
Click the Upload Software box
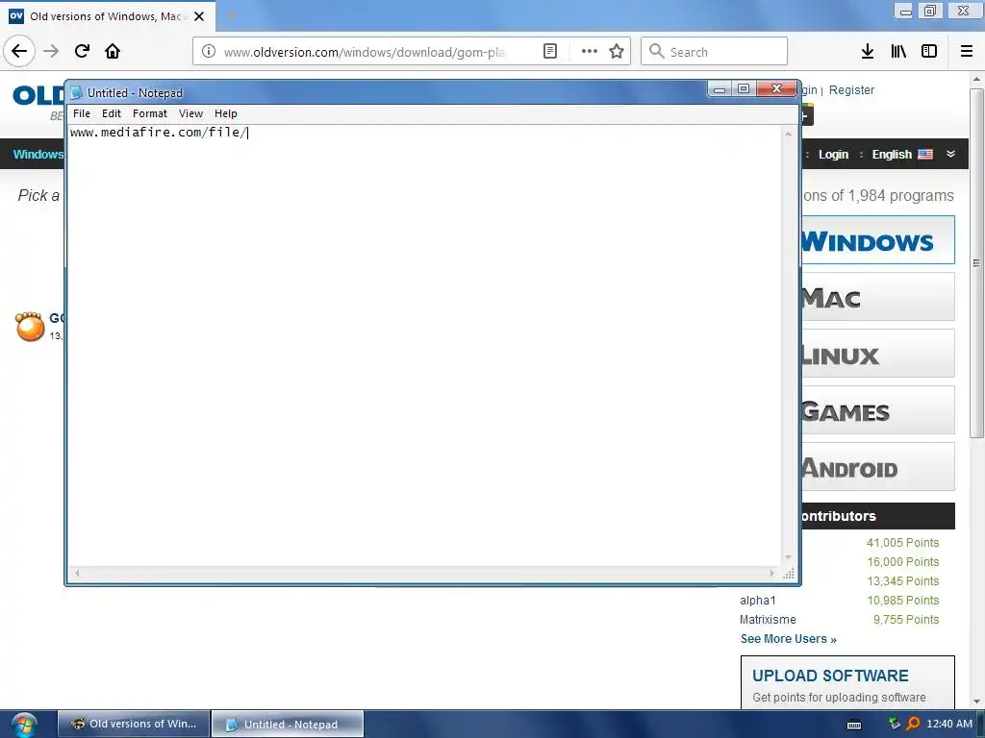(x=847, y=683)
